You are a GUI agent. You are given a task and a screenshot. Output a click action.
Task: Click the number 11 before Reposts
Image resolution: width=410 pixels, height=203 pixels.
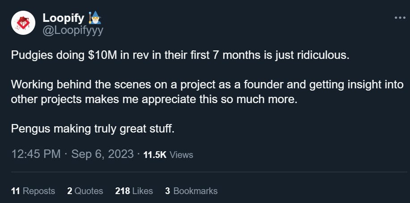[16, 191]
